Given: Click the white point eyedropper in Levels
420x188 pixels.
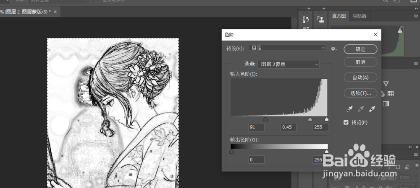Looking at the screenshot, I should point(372,109).
